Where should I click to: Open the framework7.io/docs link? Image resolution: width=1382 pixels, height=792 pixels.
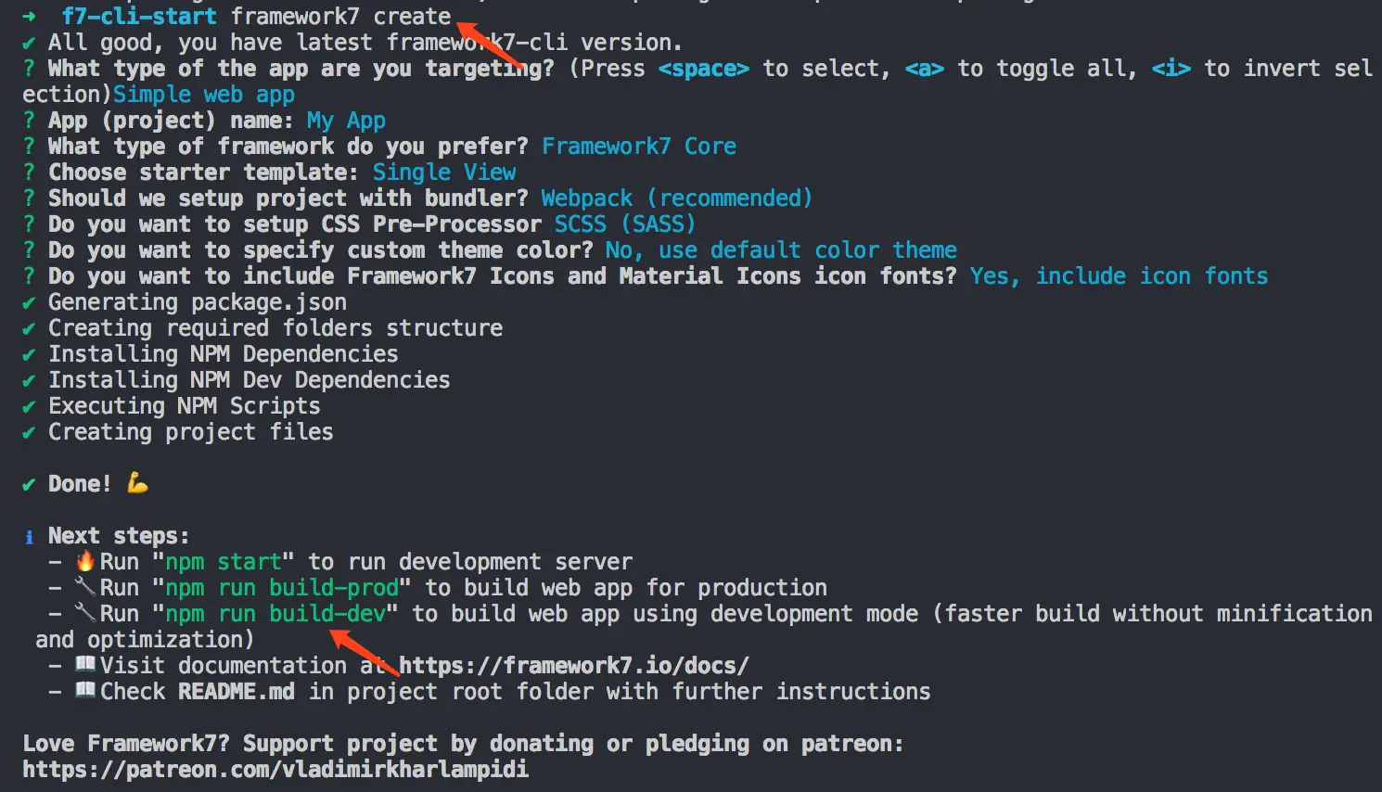(573, 666)
